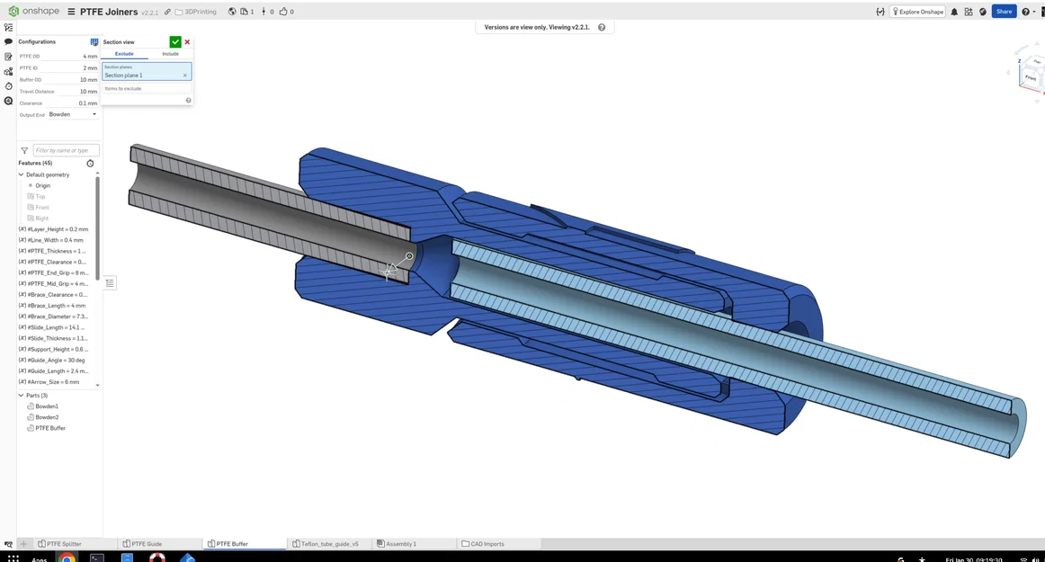This screenshot has width=1045, height=562.
Task: Open the search magnifier icon in sidebar
Action: click(8, 101)
